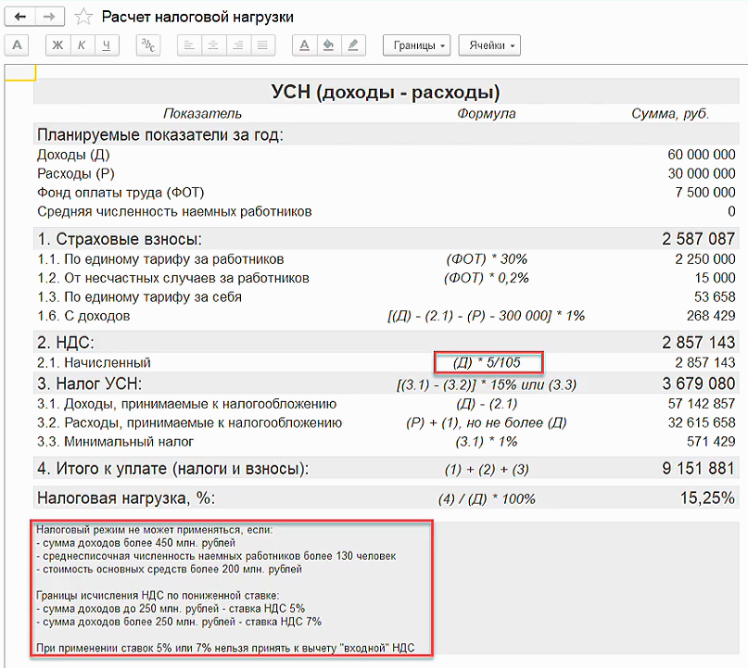Center align the text
The image size is (748, 668).
click(x=214, y=44)
